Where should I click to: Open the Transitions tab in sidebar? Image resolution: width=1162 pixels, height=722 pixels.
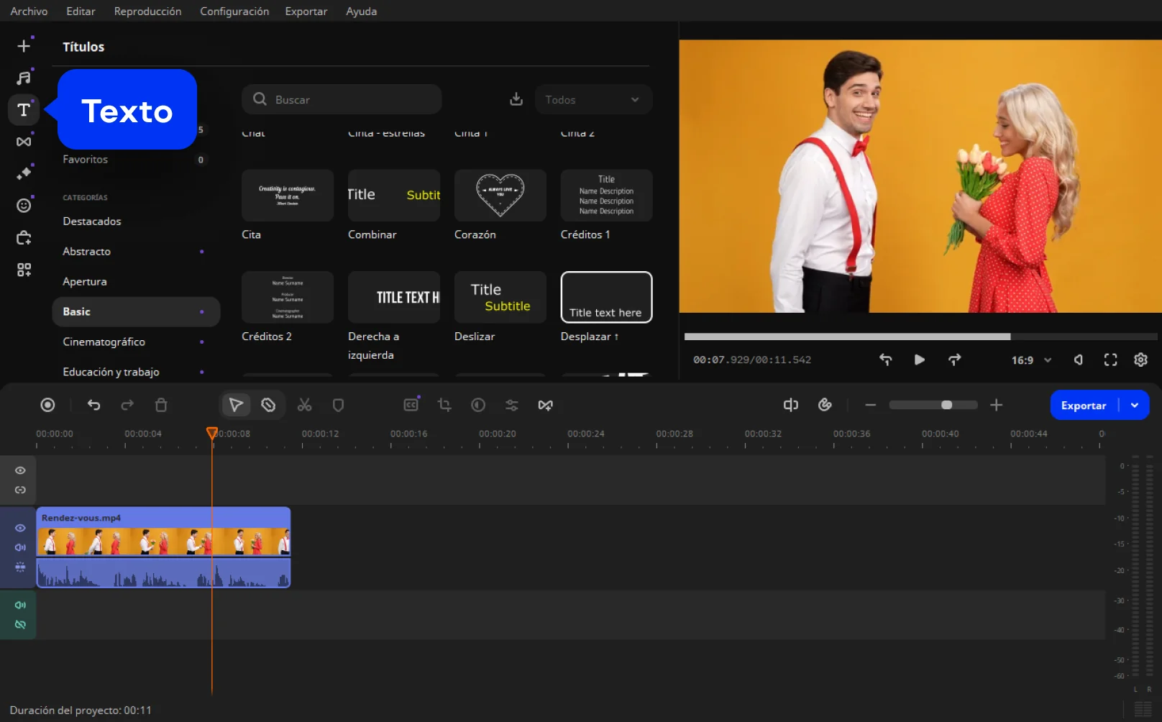coord(24,142)
